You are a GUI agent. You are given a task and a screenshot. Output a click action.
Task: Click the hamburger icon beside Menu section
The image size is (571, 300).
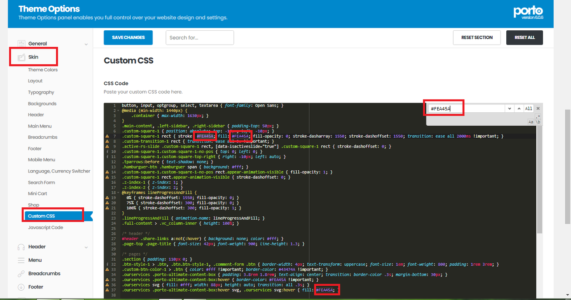(21, 260)
